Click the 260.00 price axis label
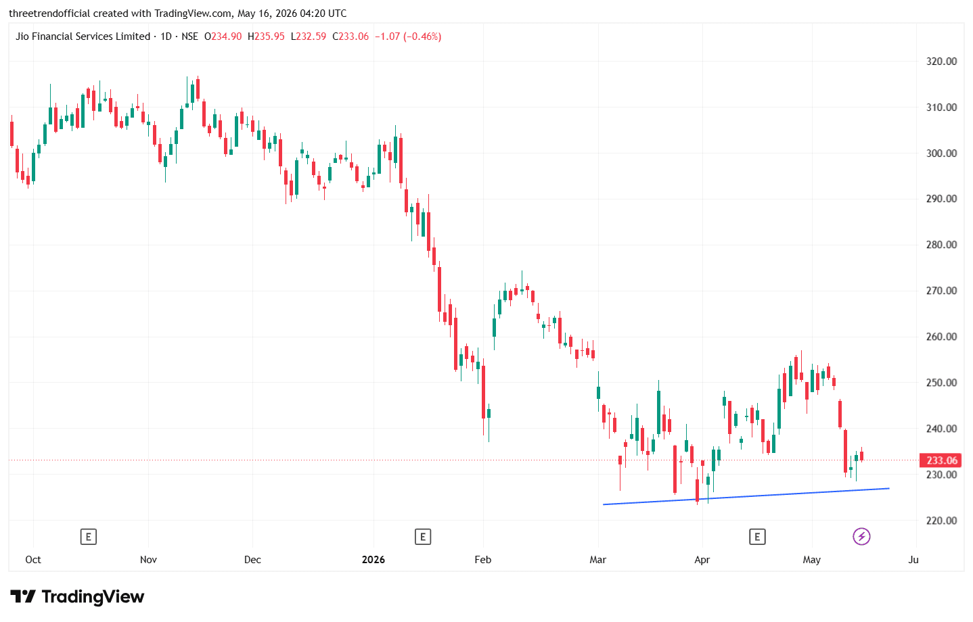The height and width of the screenshot is (622, 973). pyautogui.click(x=941, y=337)
